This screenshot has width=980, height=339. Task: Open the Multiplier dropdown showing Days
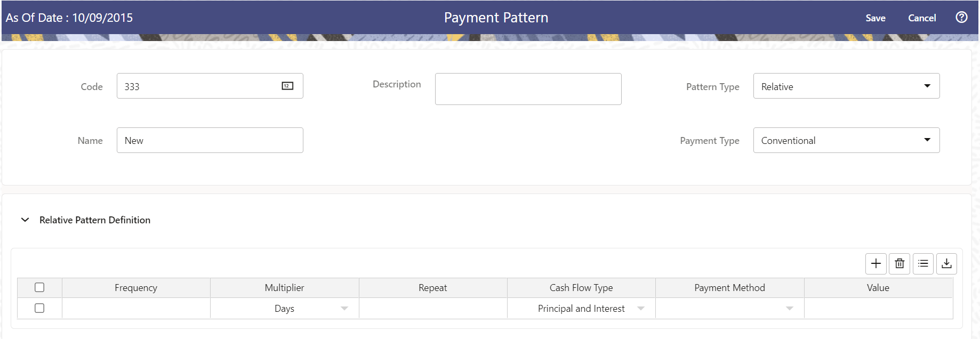click(x=345, y=308)
